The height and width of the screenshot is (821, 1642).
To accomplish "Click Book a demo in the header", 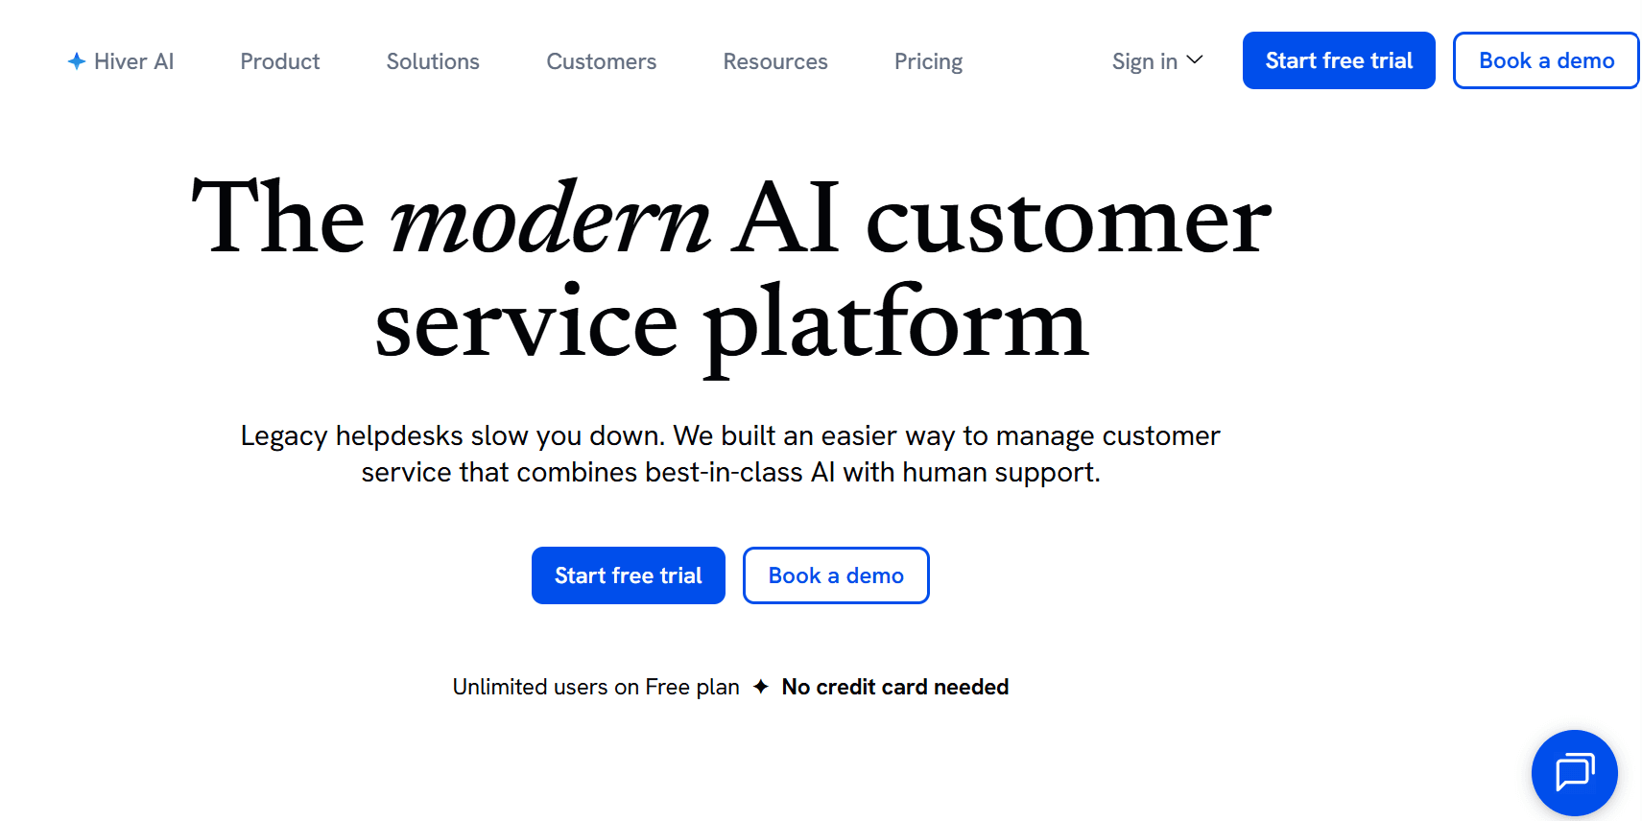I will point(1545,60).
